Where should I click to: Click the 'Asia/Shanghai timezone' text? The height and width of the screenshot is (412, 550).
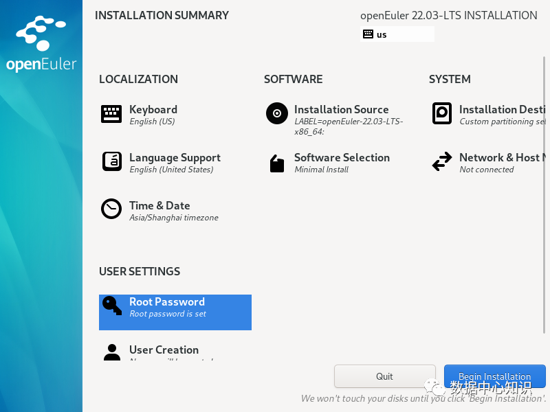[174, 218]
